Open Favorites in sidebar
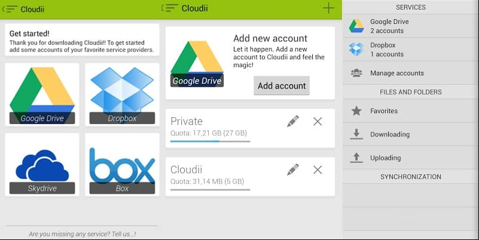Screen dimensions: 479x240 click(x=411, y=111)
